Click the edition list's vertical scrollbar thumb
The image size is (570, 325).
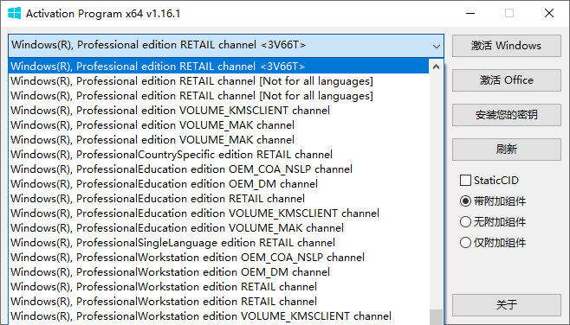pyautogui.click(x=436, y=317)
